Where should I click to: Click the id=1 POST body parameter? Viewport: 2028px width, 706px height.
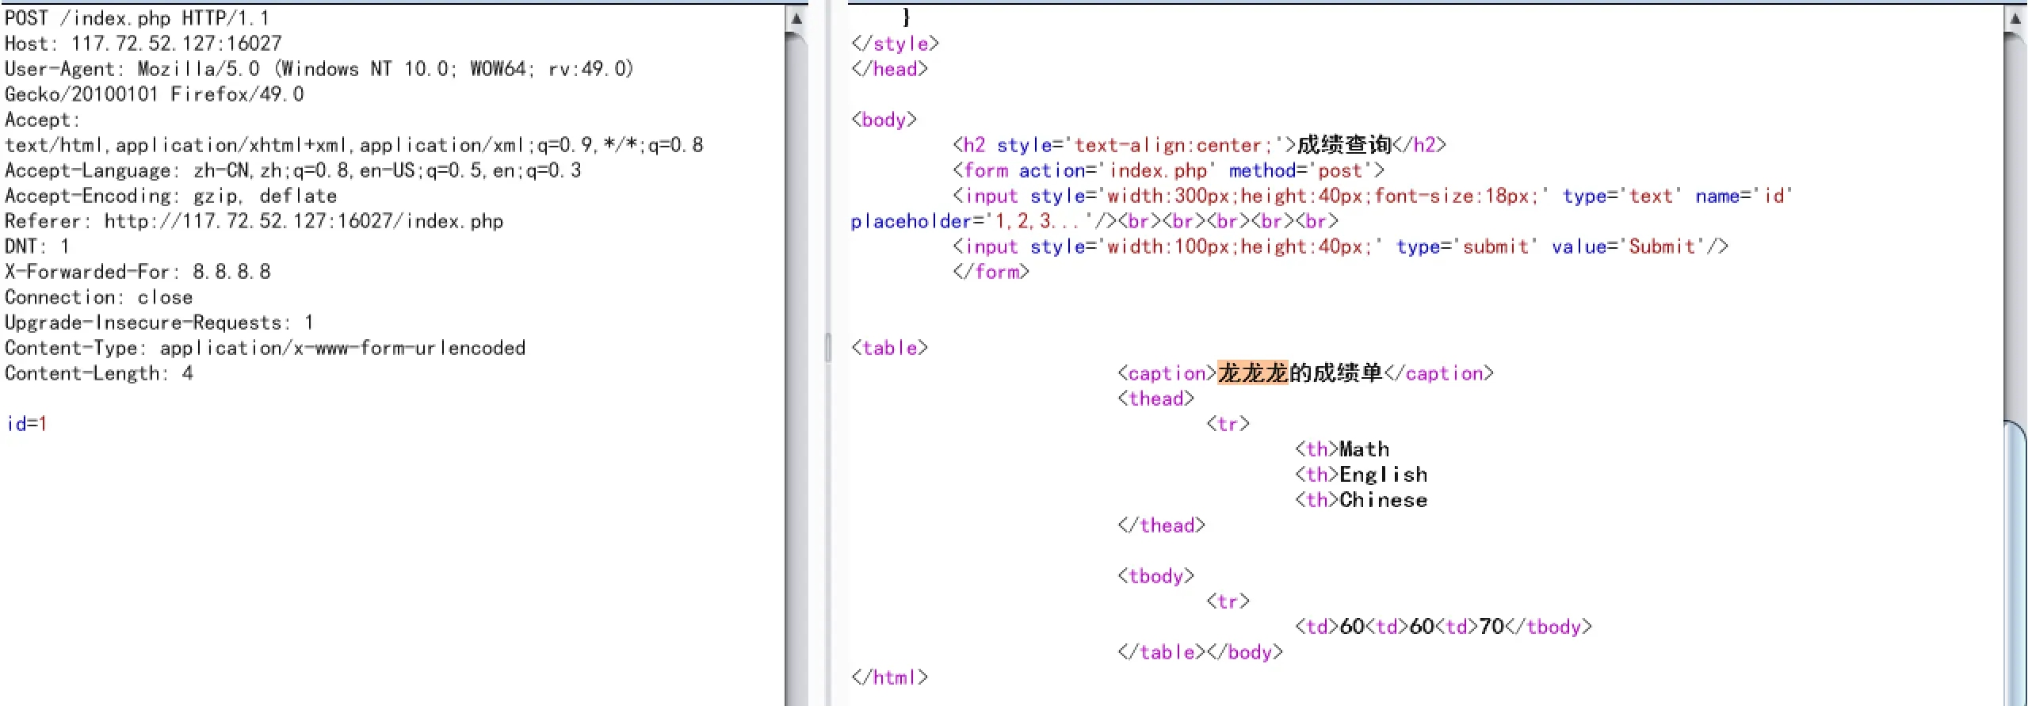pyautogui.click(x=26, y=424)
